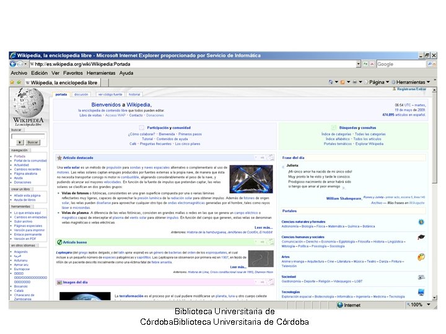Click Índice de categorías link
The width and height of the screenshot is (446, 334).
click(x=336, y=134)
